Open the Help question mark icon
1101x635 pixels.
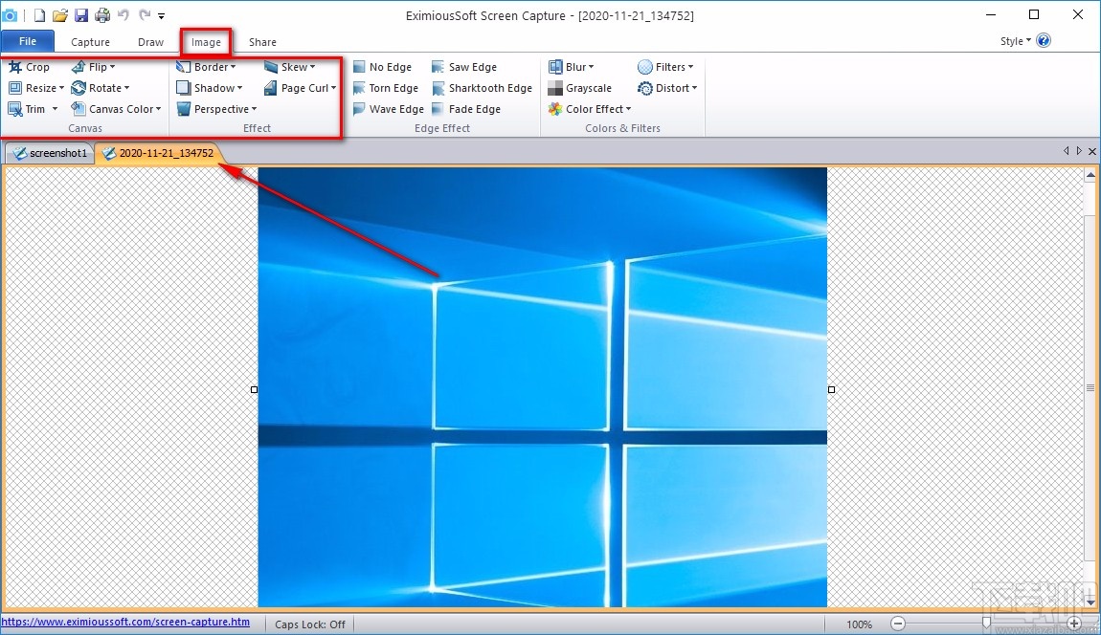tap(1045, 41)
